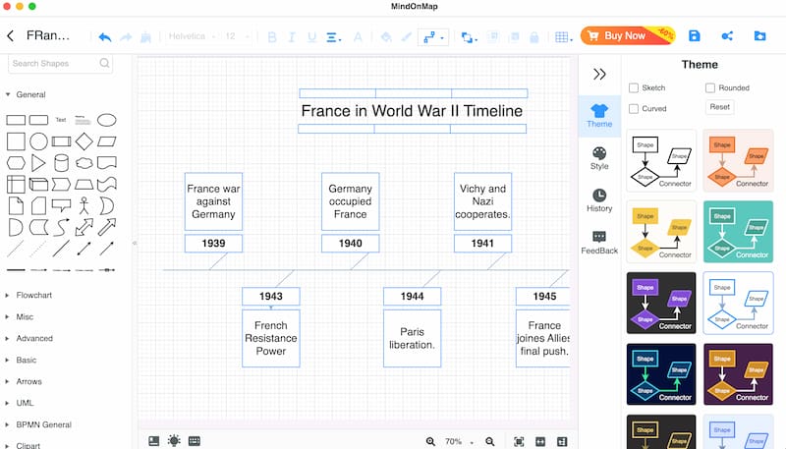Viewport: 786px width, 449px height.
Task: Undo the last action
Action: pyautogui.click(x=105, y=37)
